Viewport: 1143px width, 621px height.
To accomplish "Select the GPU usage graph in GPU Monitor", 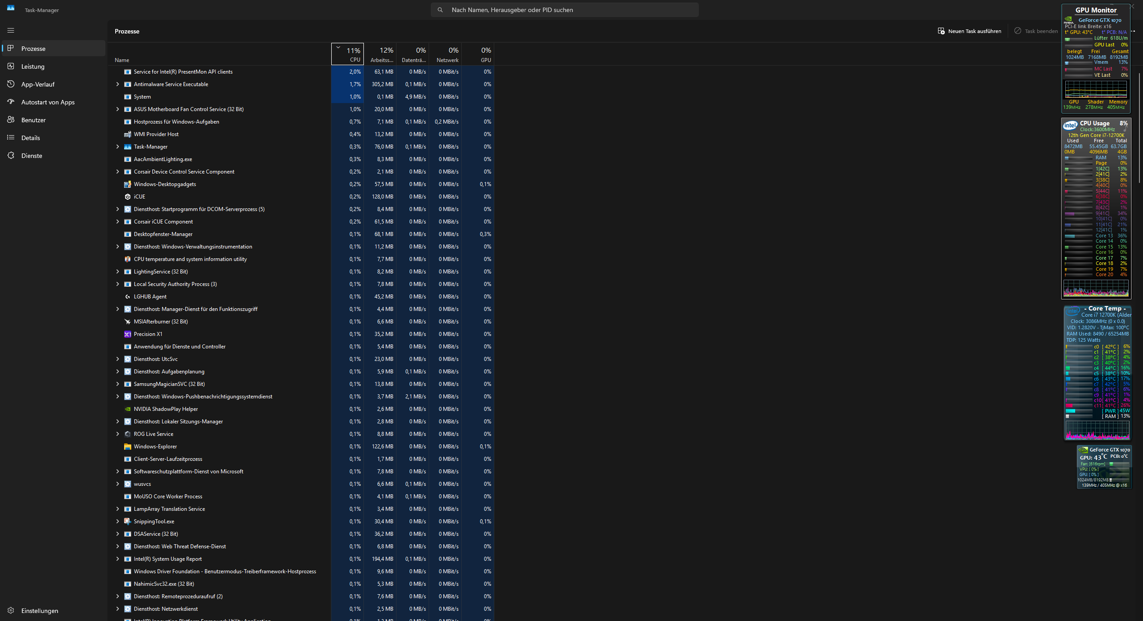I will click(1095, 89).
